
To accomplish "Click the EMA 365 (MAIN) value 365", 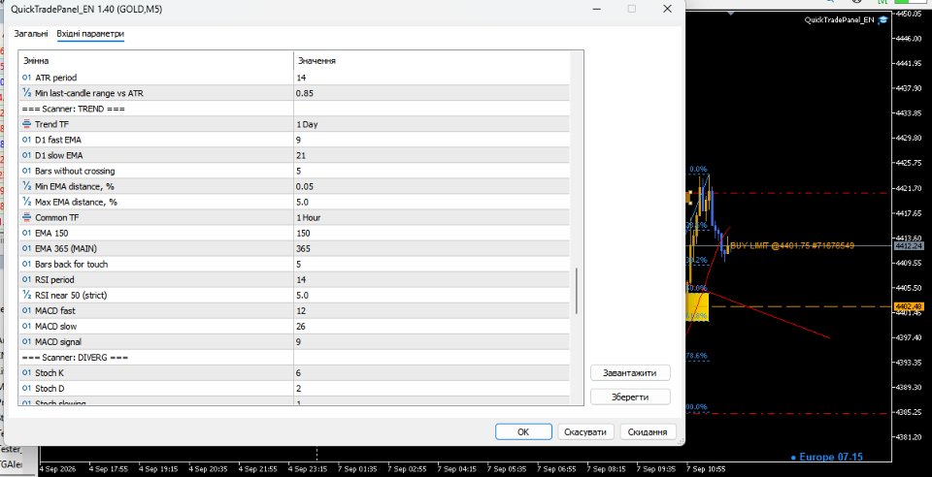I will (x=431, y=248).
